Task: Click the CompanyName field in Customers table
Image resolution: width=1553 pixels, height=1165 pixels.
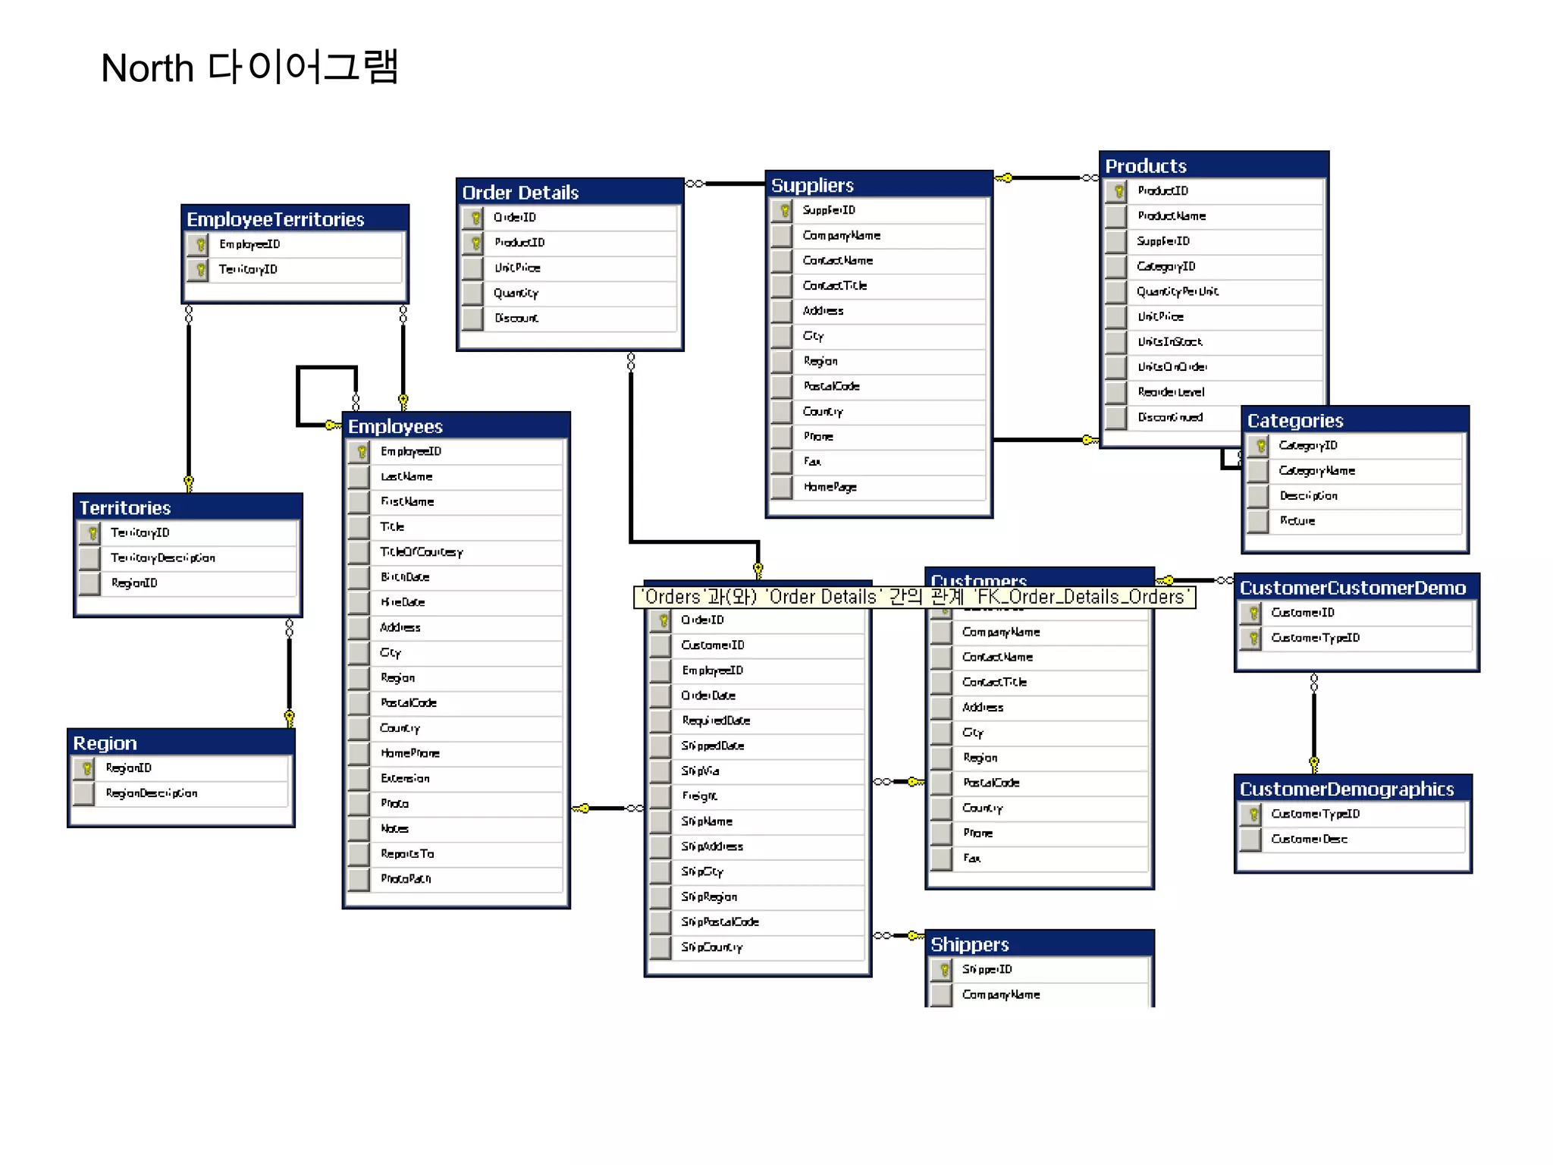Action: pyautogui.click(x=1000, y=632)
